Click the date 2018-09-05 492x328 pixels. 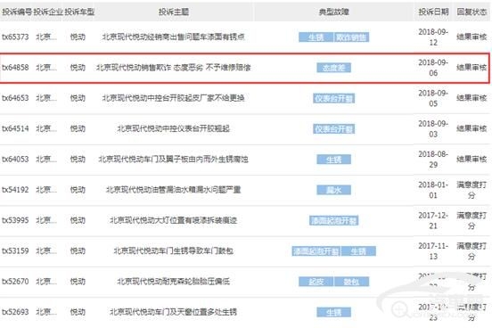433,98
